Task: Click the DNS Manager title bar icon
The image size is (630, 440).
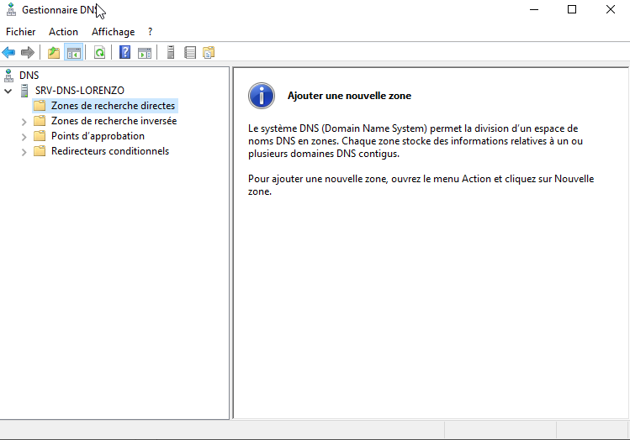Action: [11, 9]
